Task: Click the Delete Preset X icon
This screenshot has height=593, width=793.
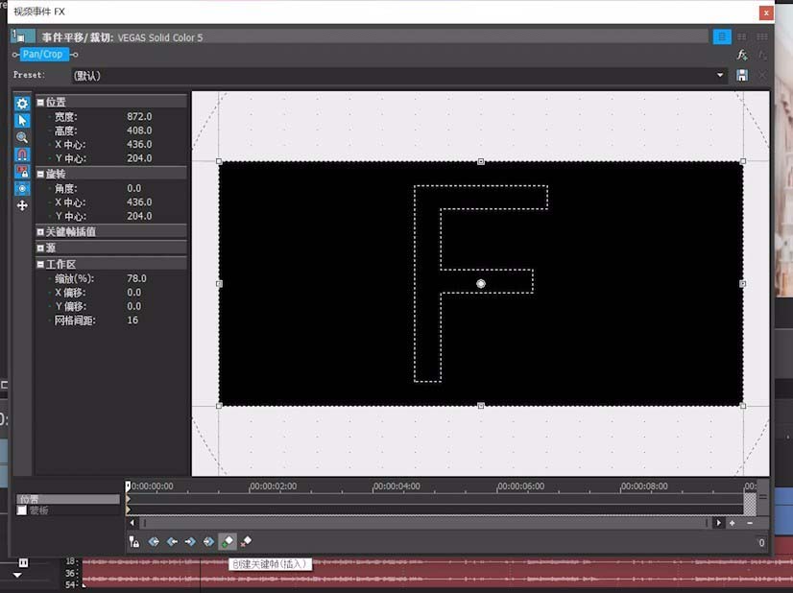Action: click(x=762, y=76)
